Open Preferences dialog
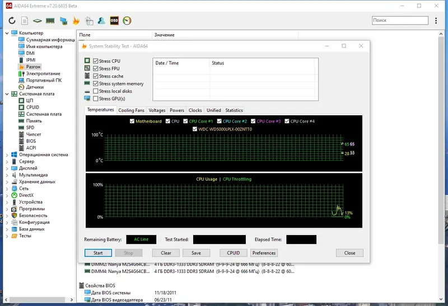The image size is (448, 306). click(264, 253)
